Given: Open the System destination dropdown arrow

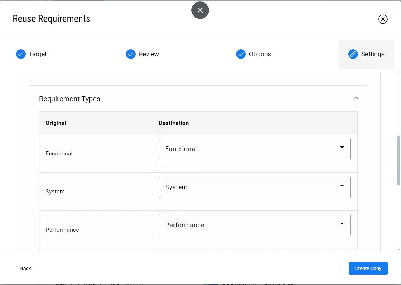Looking at the screenshot, I should tap(342, 186).
